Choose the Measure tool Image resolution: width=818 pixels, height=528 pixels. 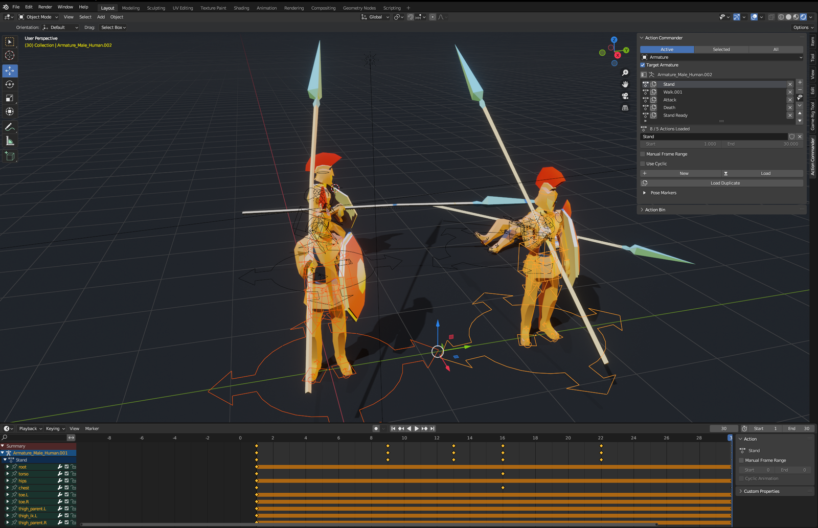pos(10,141)
